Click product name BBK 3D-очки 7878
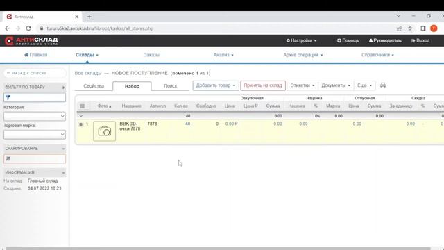The image size is (444, 250). click(130, 126)
